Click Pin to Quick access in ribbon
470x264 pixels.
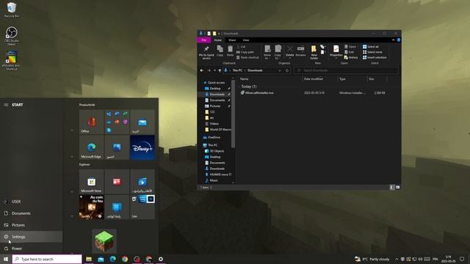(x=206, y=52)
